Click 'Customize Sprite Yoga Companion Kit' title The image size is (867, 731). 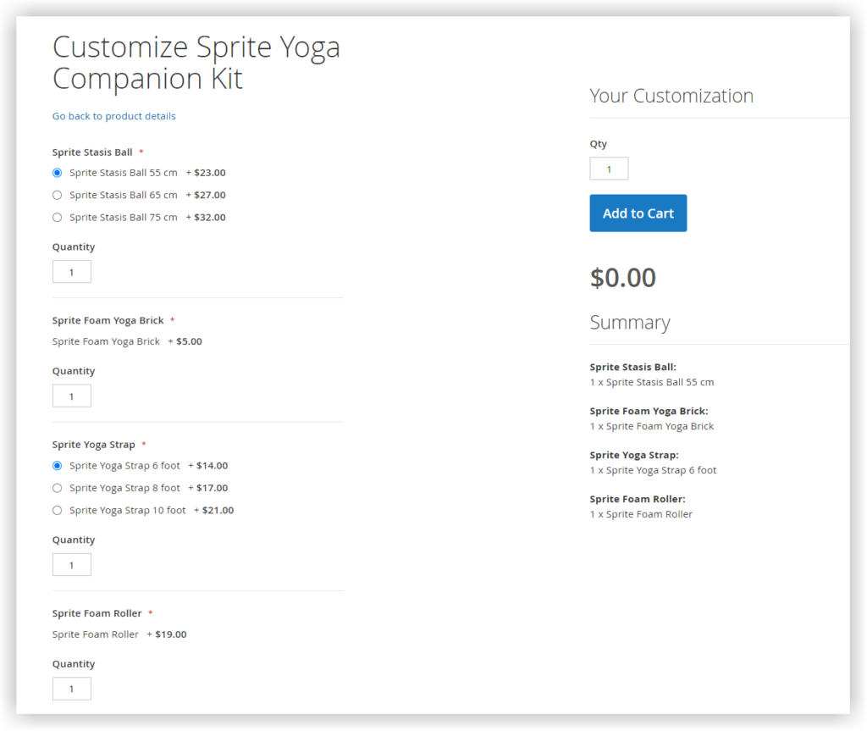click(x=196, y=63)
